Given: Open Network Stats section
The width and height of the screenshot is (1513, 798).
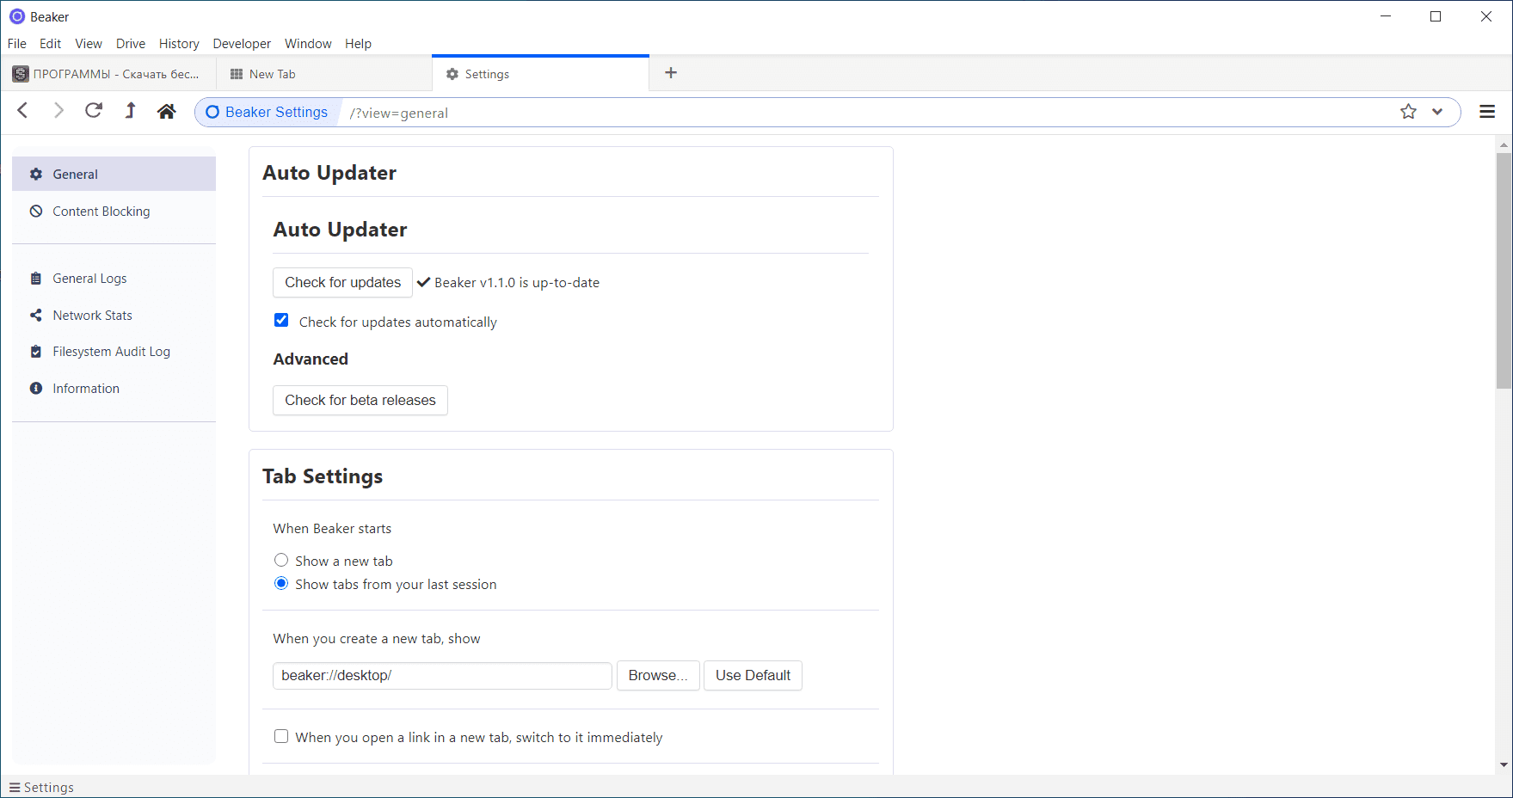Looking at the screenshot, I should (114, 316).
